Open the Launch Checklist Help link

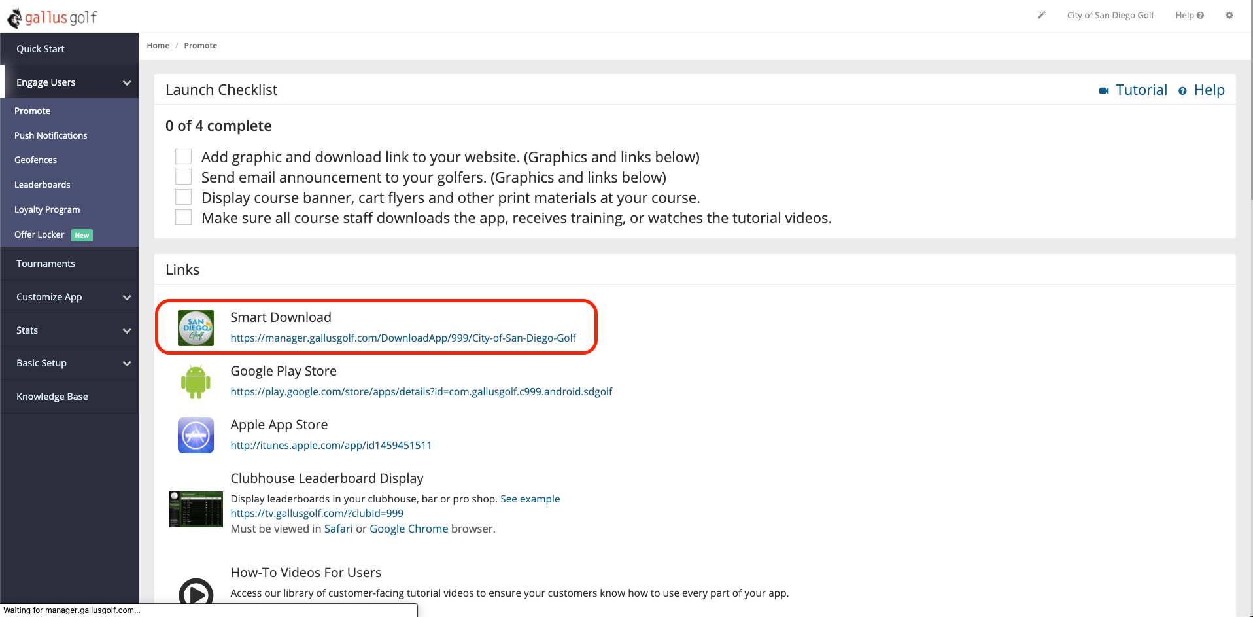[x=1209, y=90]
